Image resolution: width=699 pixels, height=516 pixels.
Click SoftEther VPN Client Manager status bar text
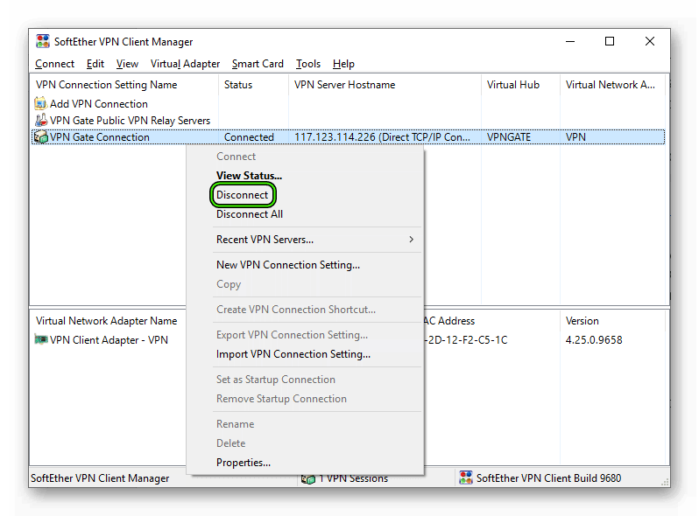(x=100, y=478)
